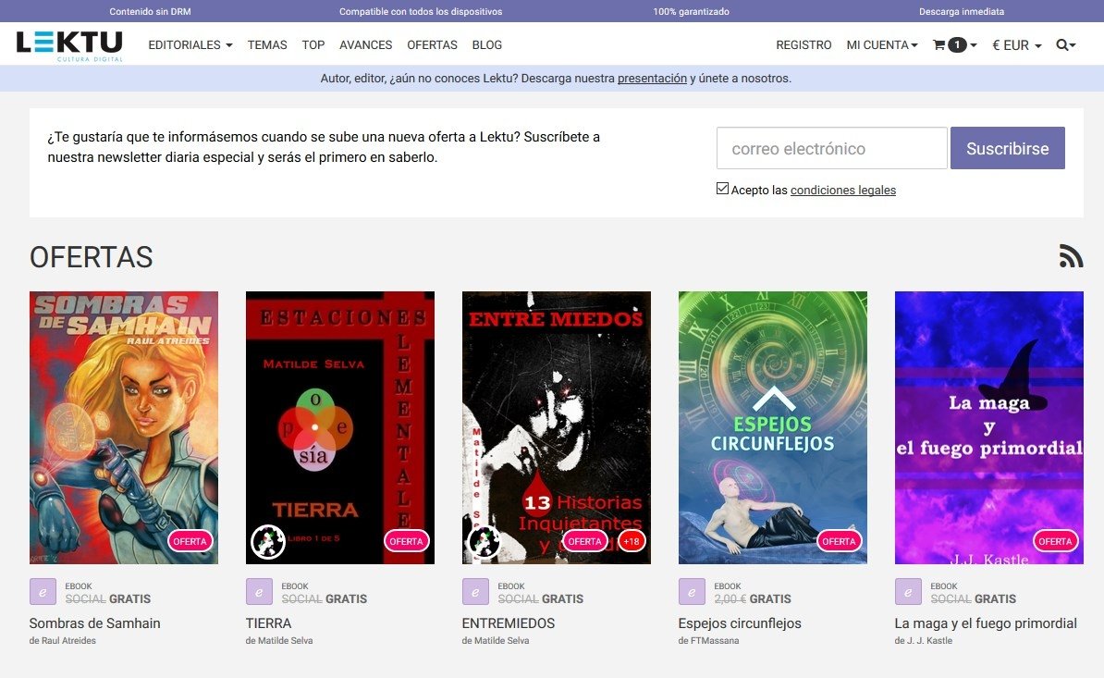Open the Espejos circunflejos title link
The height and width of the screenshot is (678, 1104).
click(740, 623)
